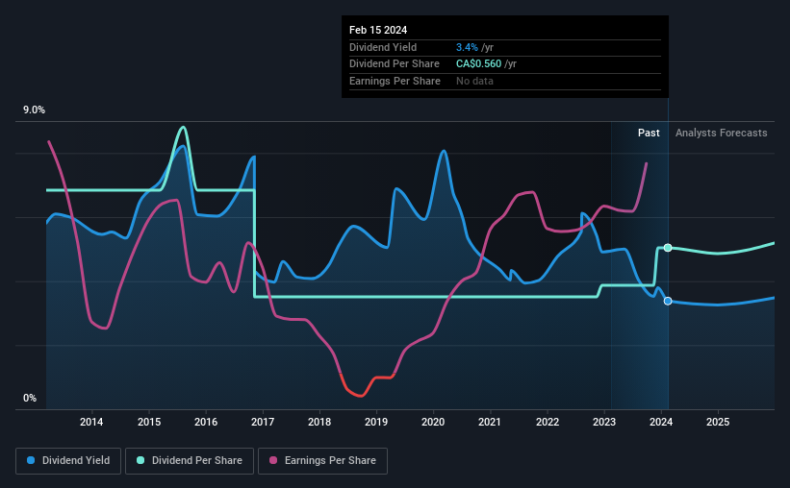Click the 2015 x-axis label

[x=149, y=422]
